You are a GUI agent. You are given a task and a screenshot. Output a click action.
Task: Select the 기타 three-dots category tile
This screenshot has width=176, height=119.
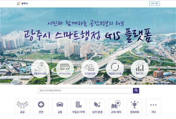(153, 107)
